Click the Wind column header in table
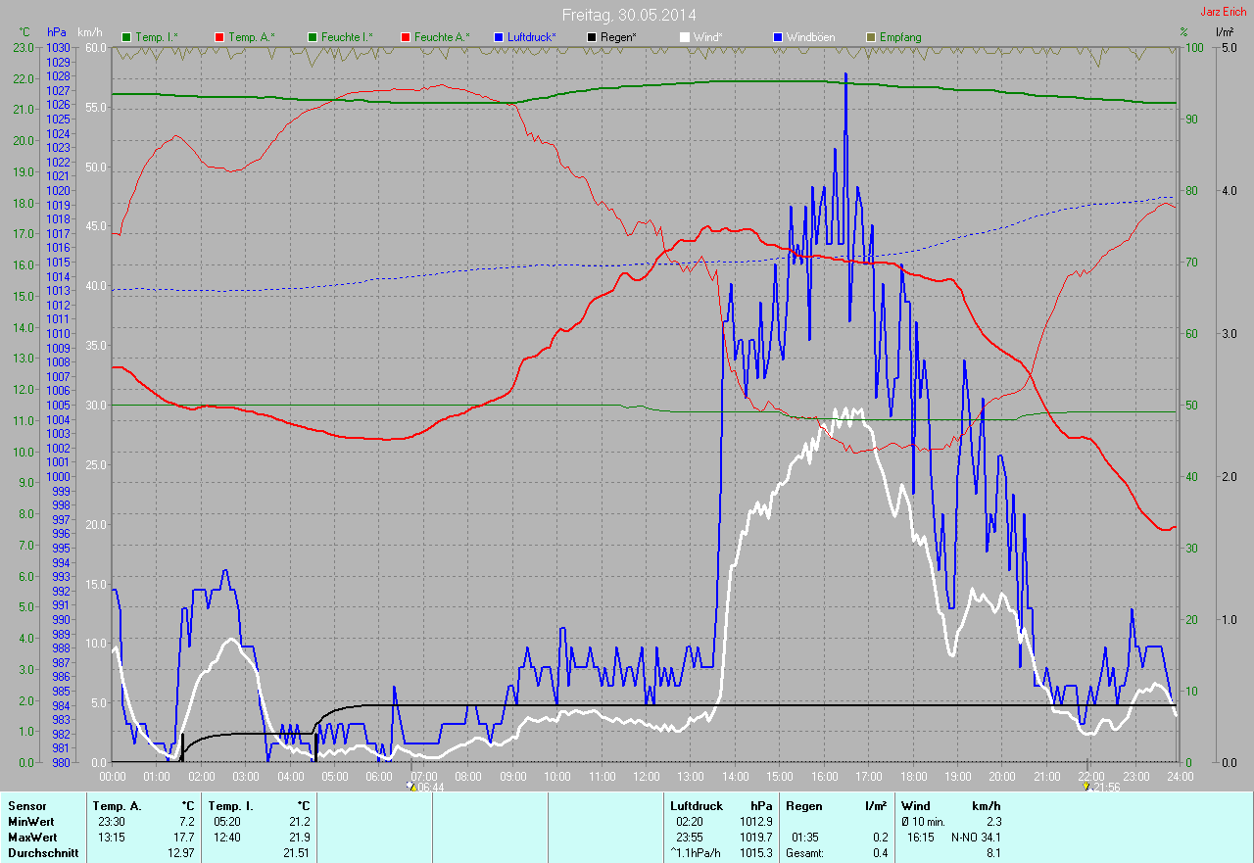 pyautogui.click(x=916, y=806)
